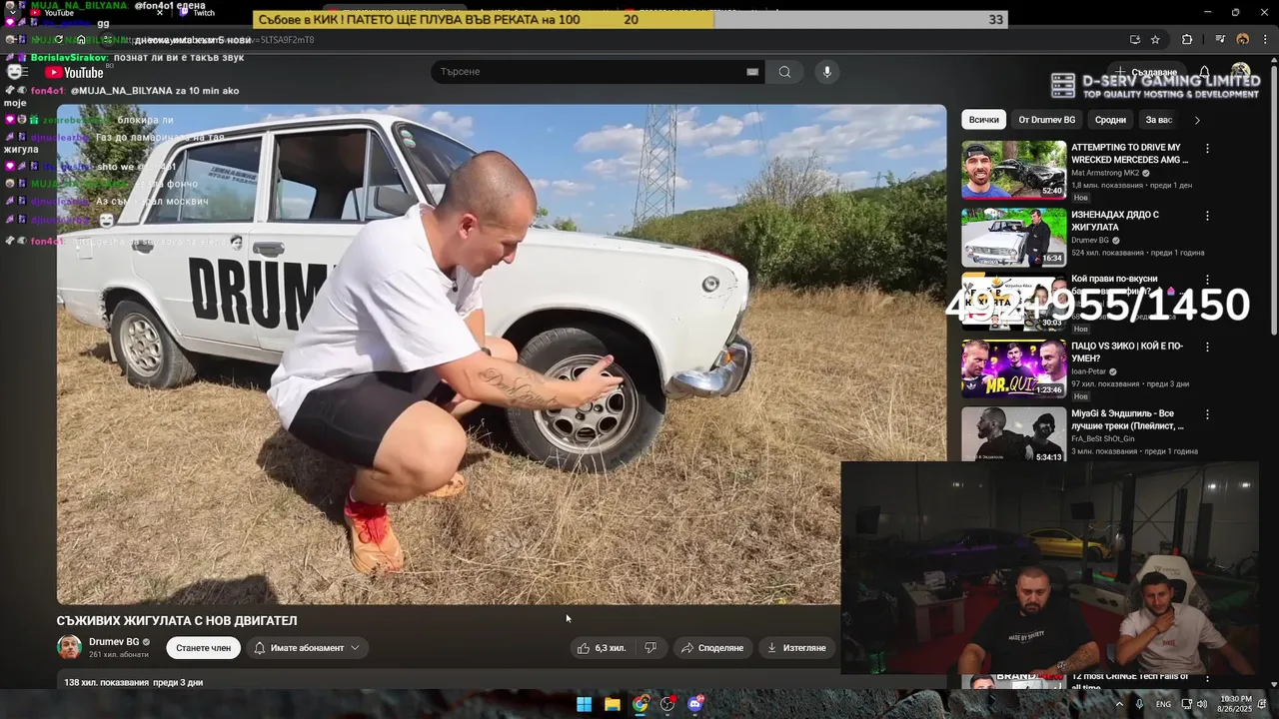1279x719 pixels.
Task: Open ИЗНЕНАДАХ ДЯДО С ЖИГУЛАТА thumbnail
Action: [1014, 237]
